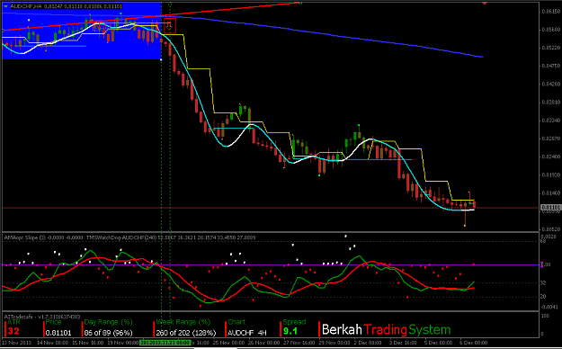Image resolution: width=562 pixels, height=349 pixels.
Task: Click the 25 Nov 00:00 time axis label
Action: 229,343
